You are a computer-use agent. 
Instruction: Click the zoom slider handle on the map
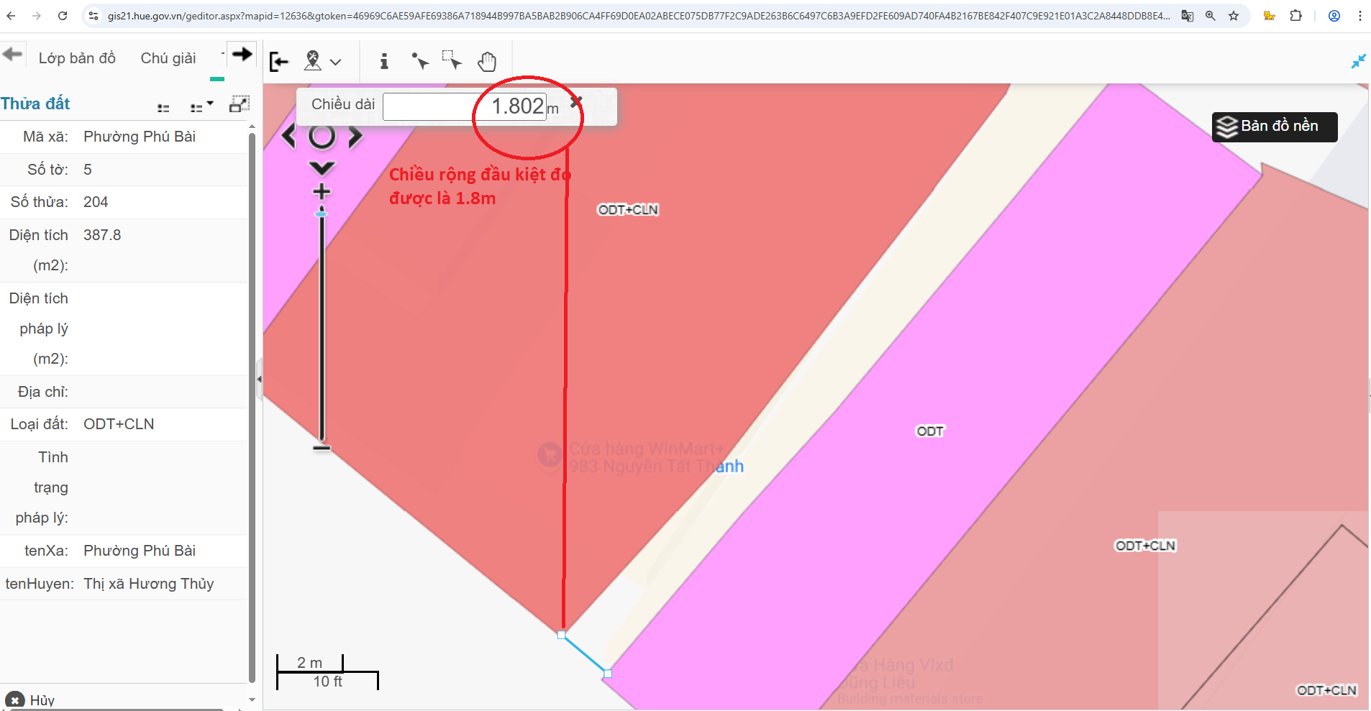pyautogui.click(x=322, y=214)
